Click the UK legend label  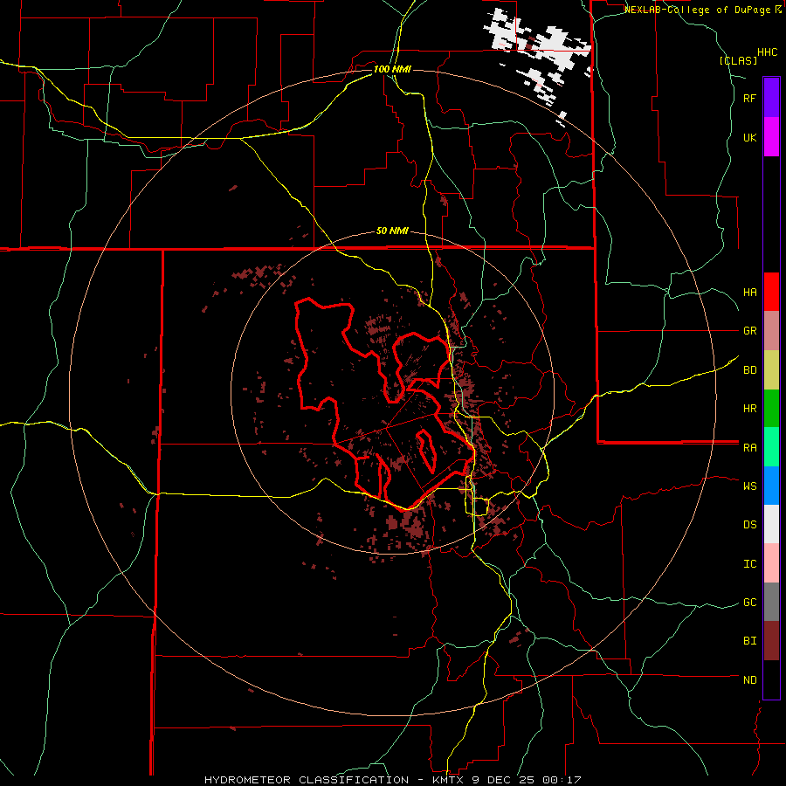(x=749, y=137)
